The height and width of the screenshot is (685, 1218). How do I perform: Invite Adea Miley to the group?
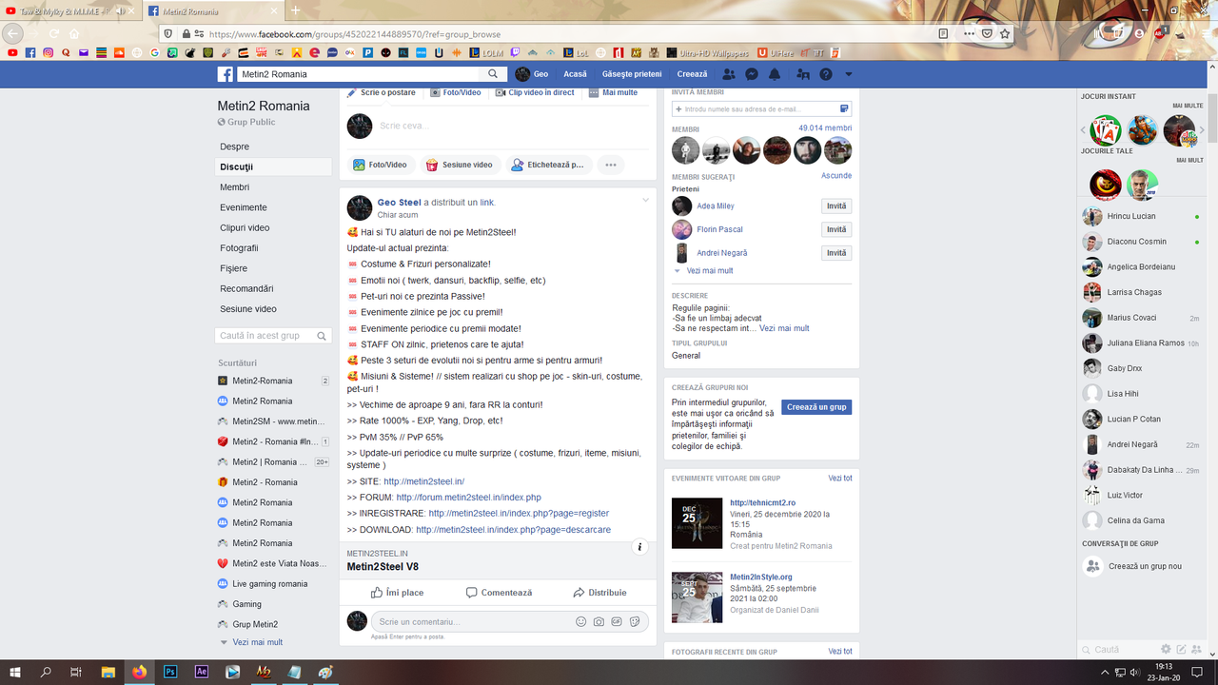[x=836, y=206]
